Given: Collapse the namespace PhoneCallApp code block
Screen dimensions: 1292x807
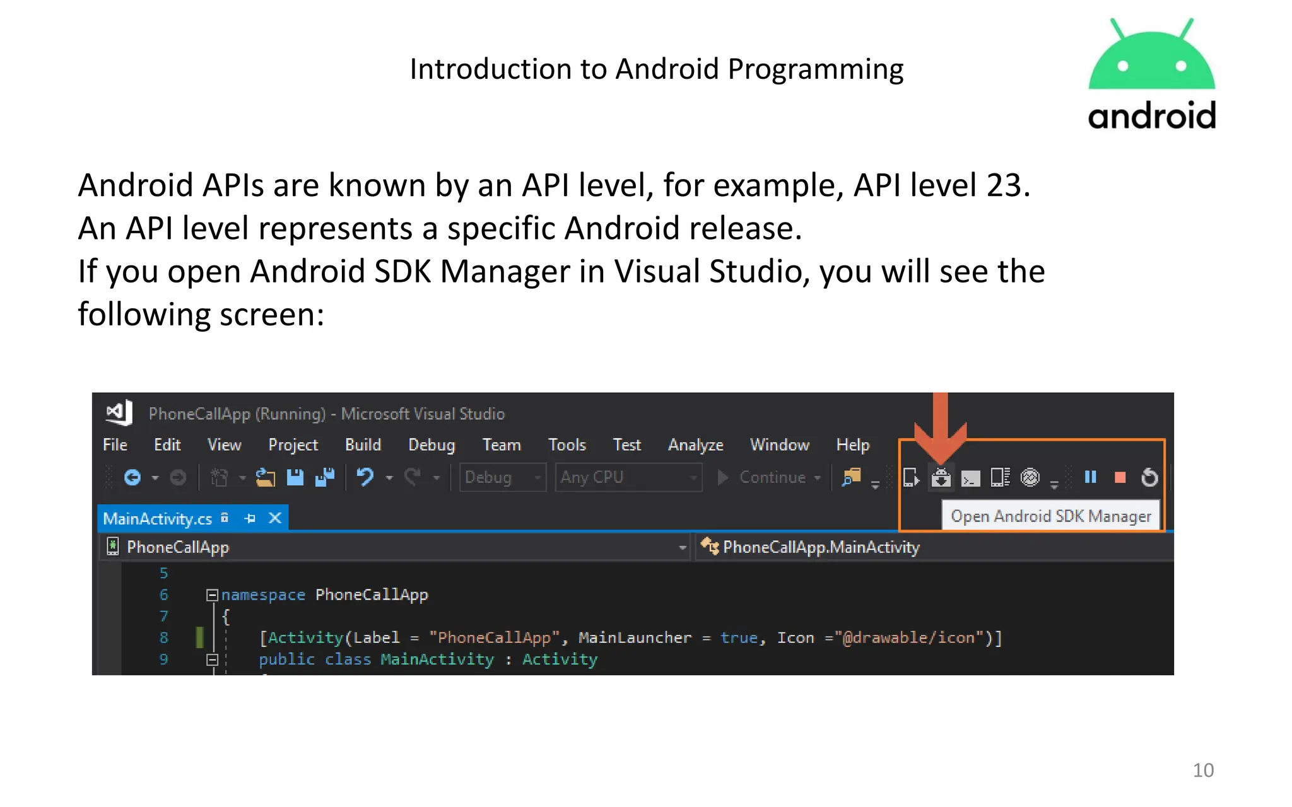Looking at the screenshot, I should tap(212, 595).
